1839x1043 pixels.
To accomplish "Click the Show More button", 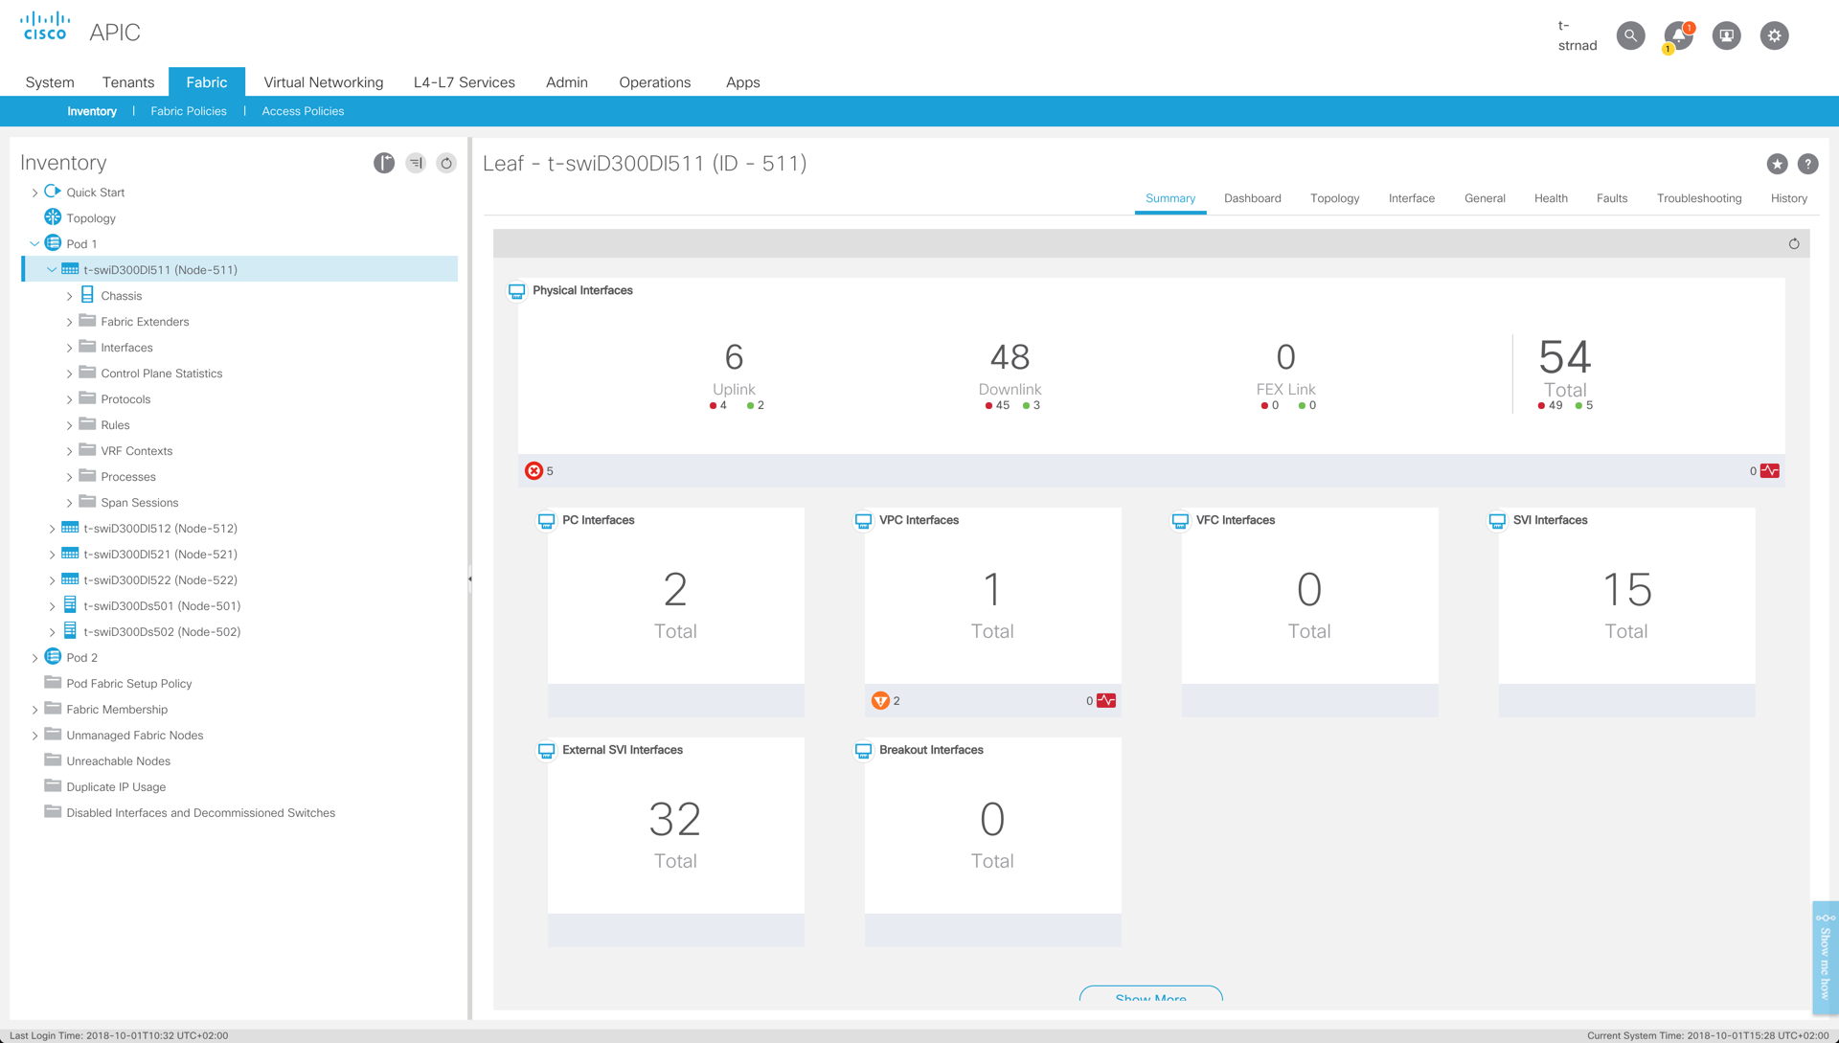I will click(x=1150, y=995).
